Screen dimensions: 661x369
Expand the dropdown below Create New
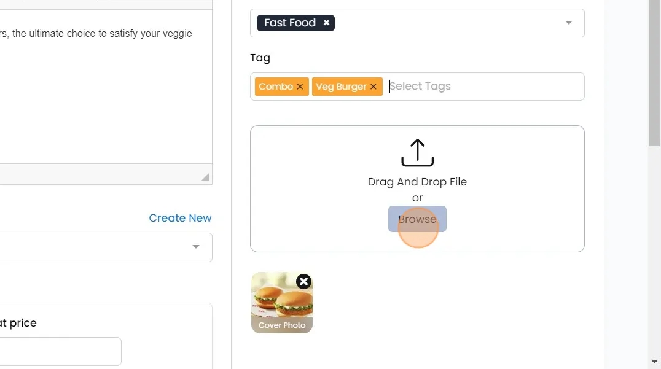pyautogui.click(x=196, y=247)
